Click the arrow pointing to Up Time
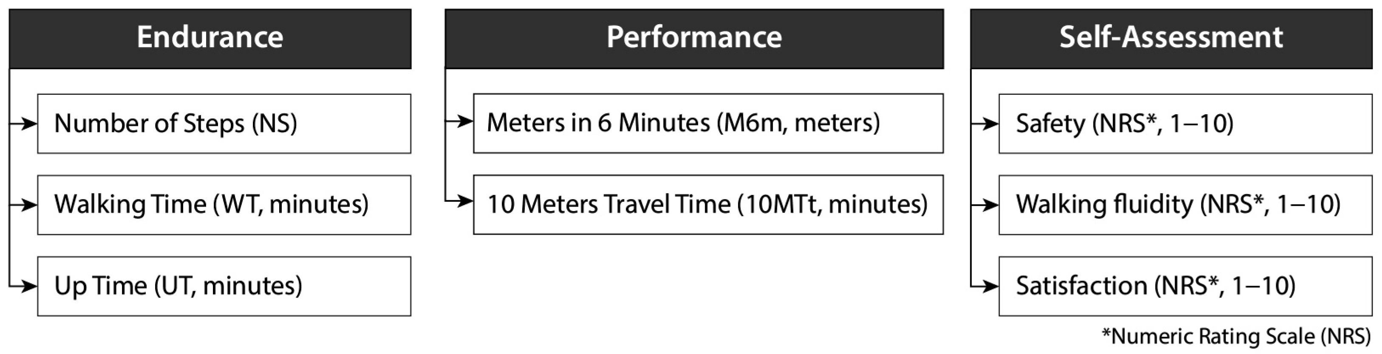1382x354 pixels. pos(24,286)
